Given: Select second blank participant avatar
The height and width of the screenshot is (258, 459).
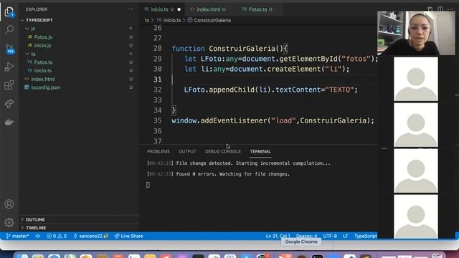Looking at the screenshot, I should [x=416, y=125].
